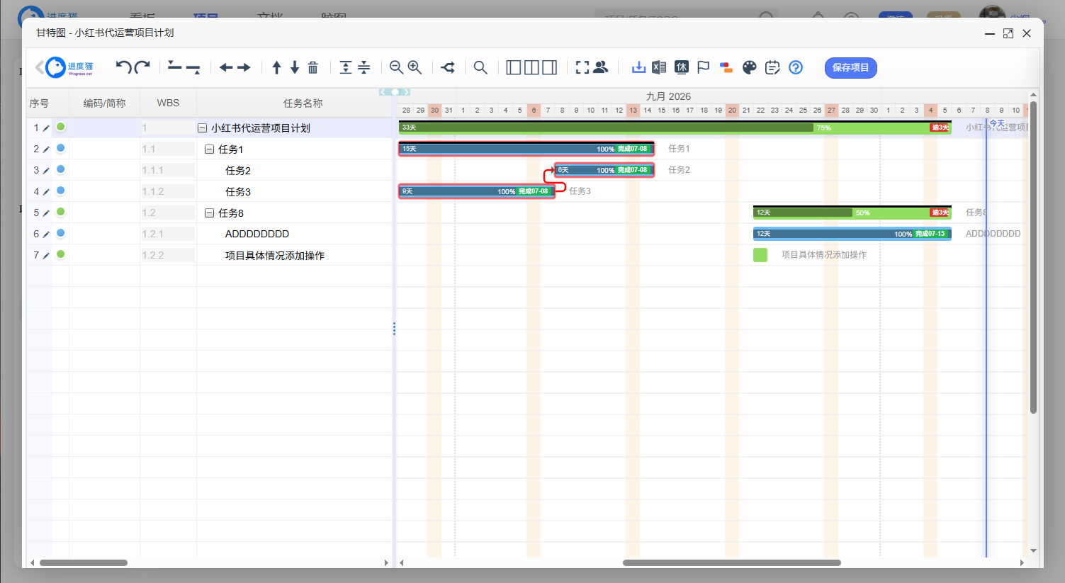
Task: Open the holiday calendar settings icon
Action: point(682,67)
